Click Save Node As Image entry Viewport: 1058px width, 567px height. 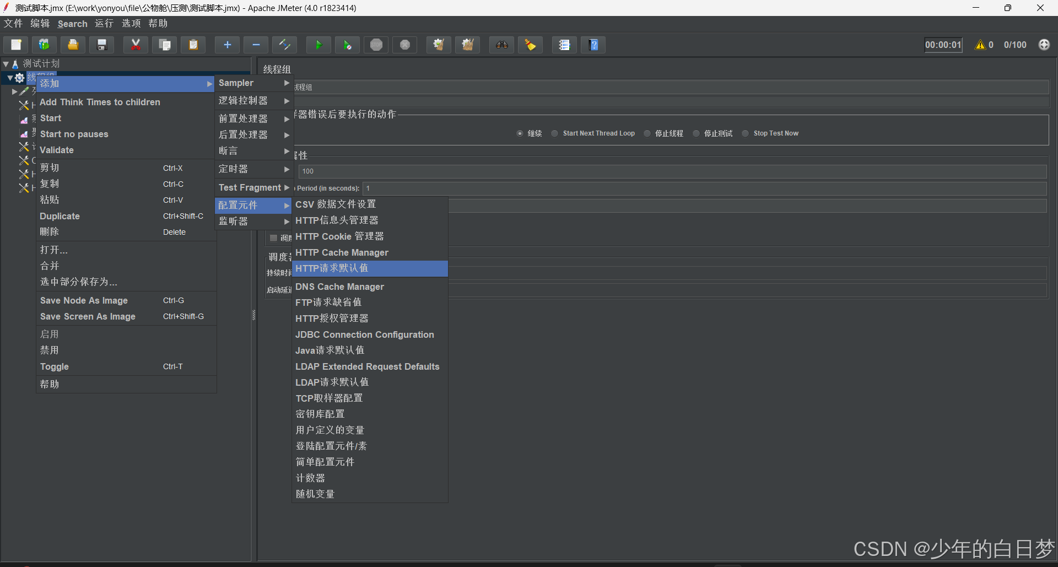(x=126, y=300)
